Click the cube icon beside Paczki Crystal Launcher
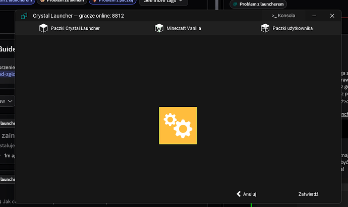 pos(43,28)
